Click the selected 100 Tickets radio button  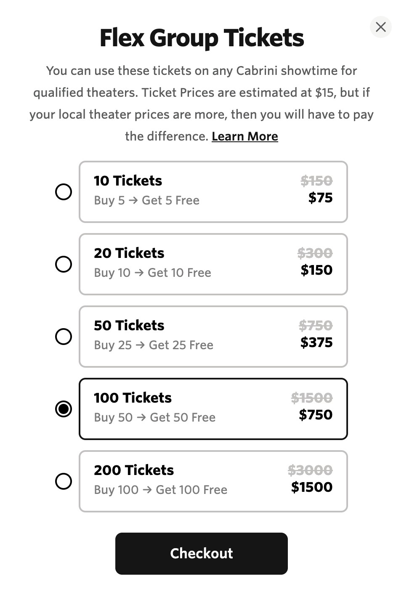[64, 409]
